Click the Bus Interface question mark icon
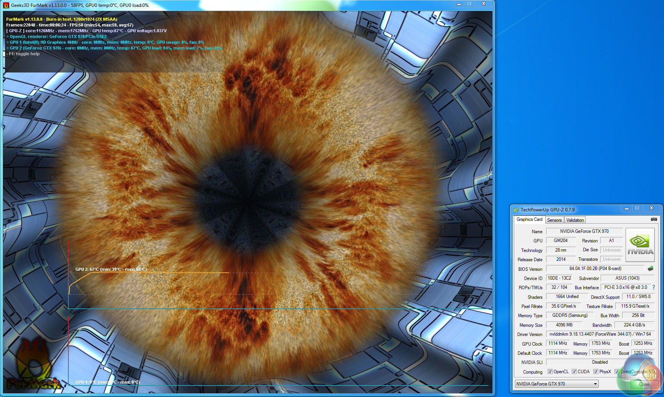 click(653, 287)
